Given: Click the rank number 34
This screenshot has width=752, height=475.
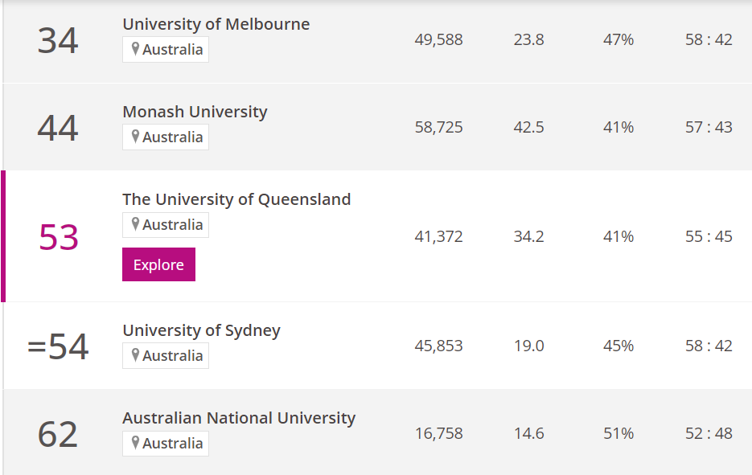Looking at the screenshot, I should [58, 40].
